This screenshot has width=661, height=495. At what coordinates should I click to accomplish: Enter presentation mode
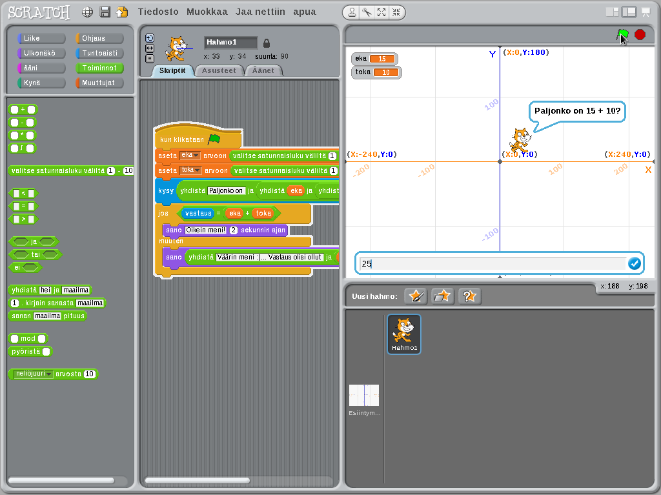coord(646,12)
